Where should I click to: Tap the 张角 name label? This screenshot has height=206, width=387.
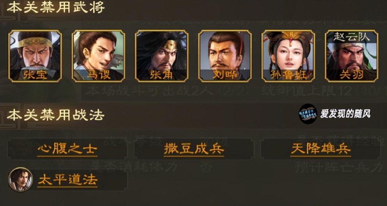pyautogui.click(x=162, y=75)
